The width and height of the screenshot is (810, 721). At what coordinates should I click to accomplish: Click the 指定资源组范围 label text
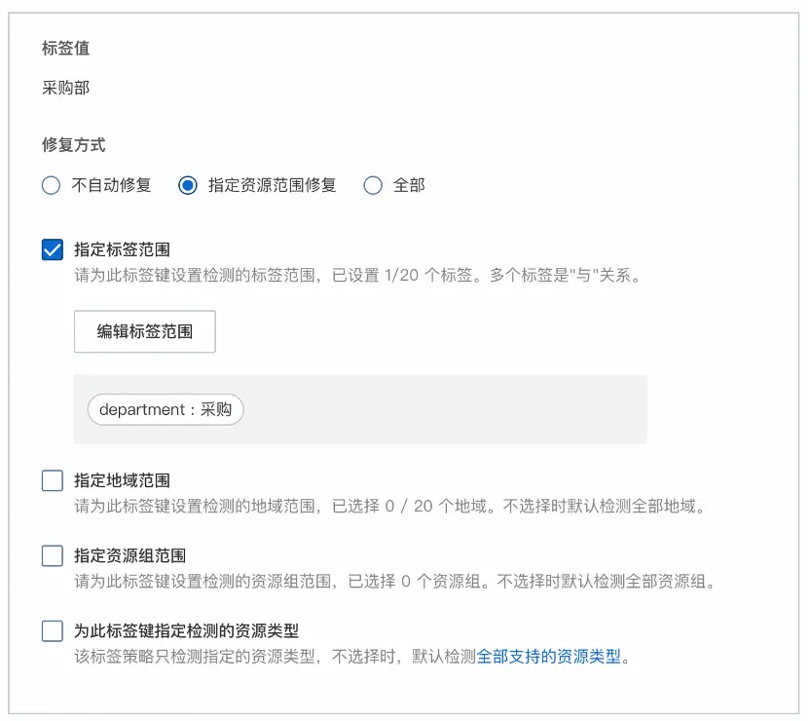(x=130, y=556)
